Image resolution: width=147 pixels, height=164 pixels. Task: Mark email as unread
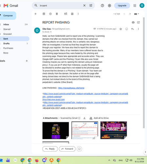coord(66,14)
